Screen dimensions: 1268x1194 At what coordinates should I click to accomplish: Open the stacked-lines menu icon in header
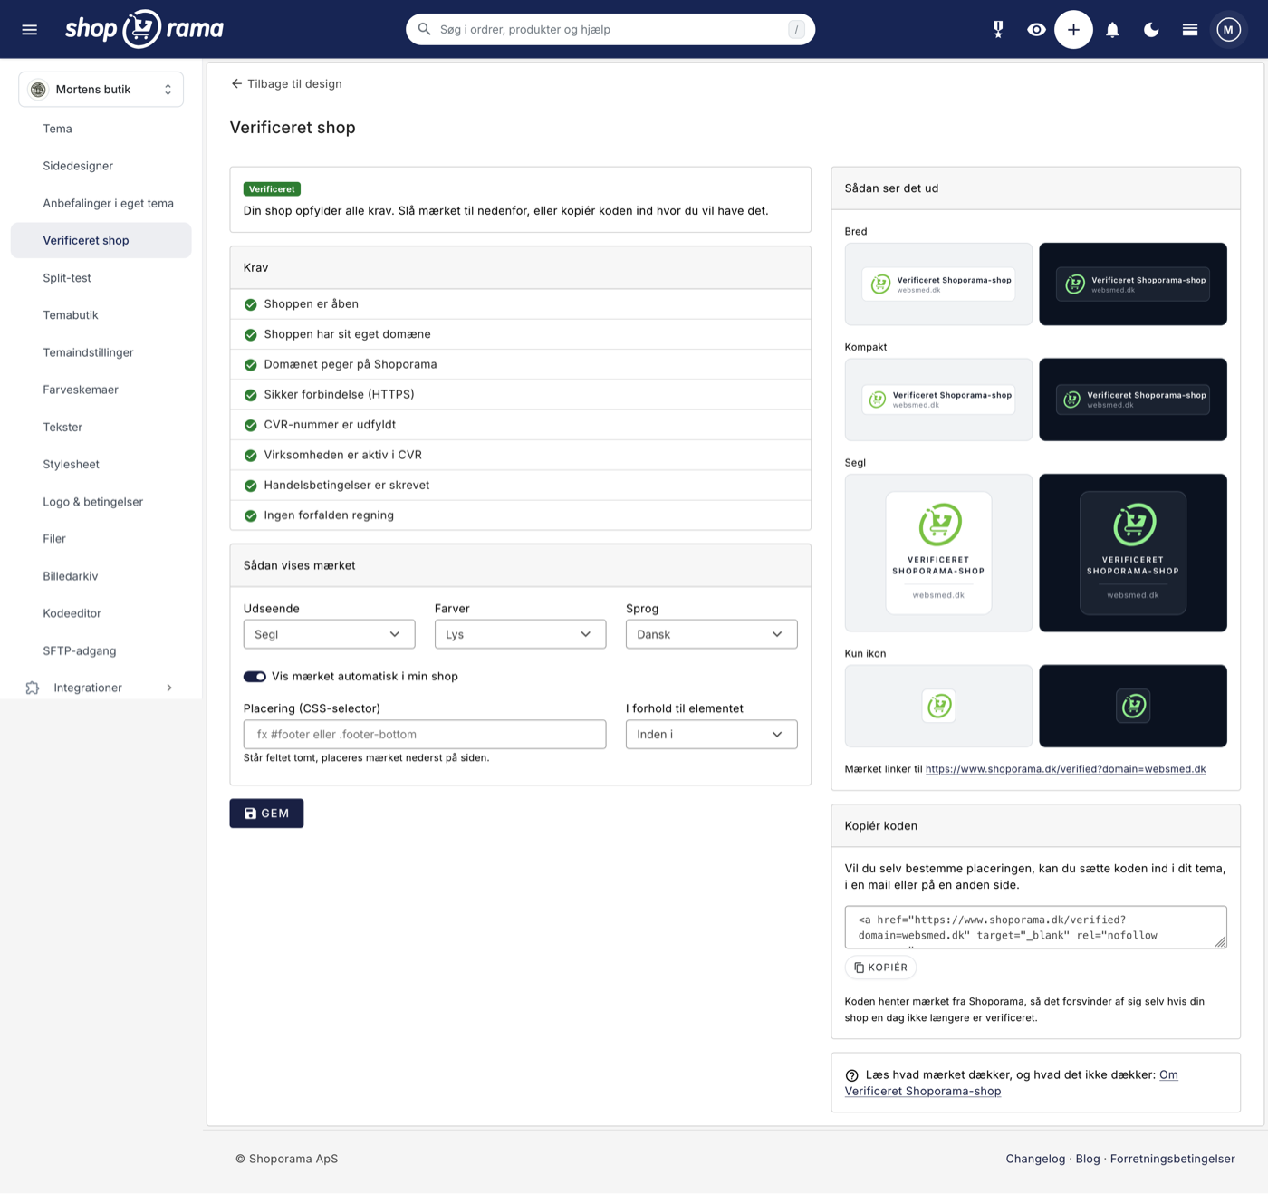coord(1190,30)
